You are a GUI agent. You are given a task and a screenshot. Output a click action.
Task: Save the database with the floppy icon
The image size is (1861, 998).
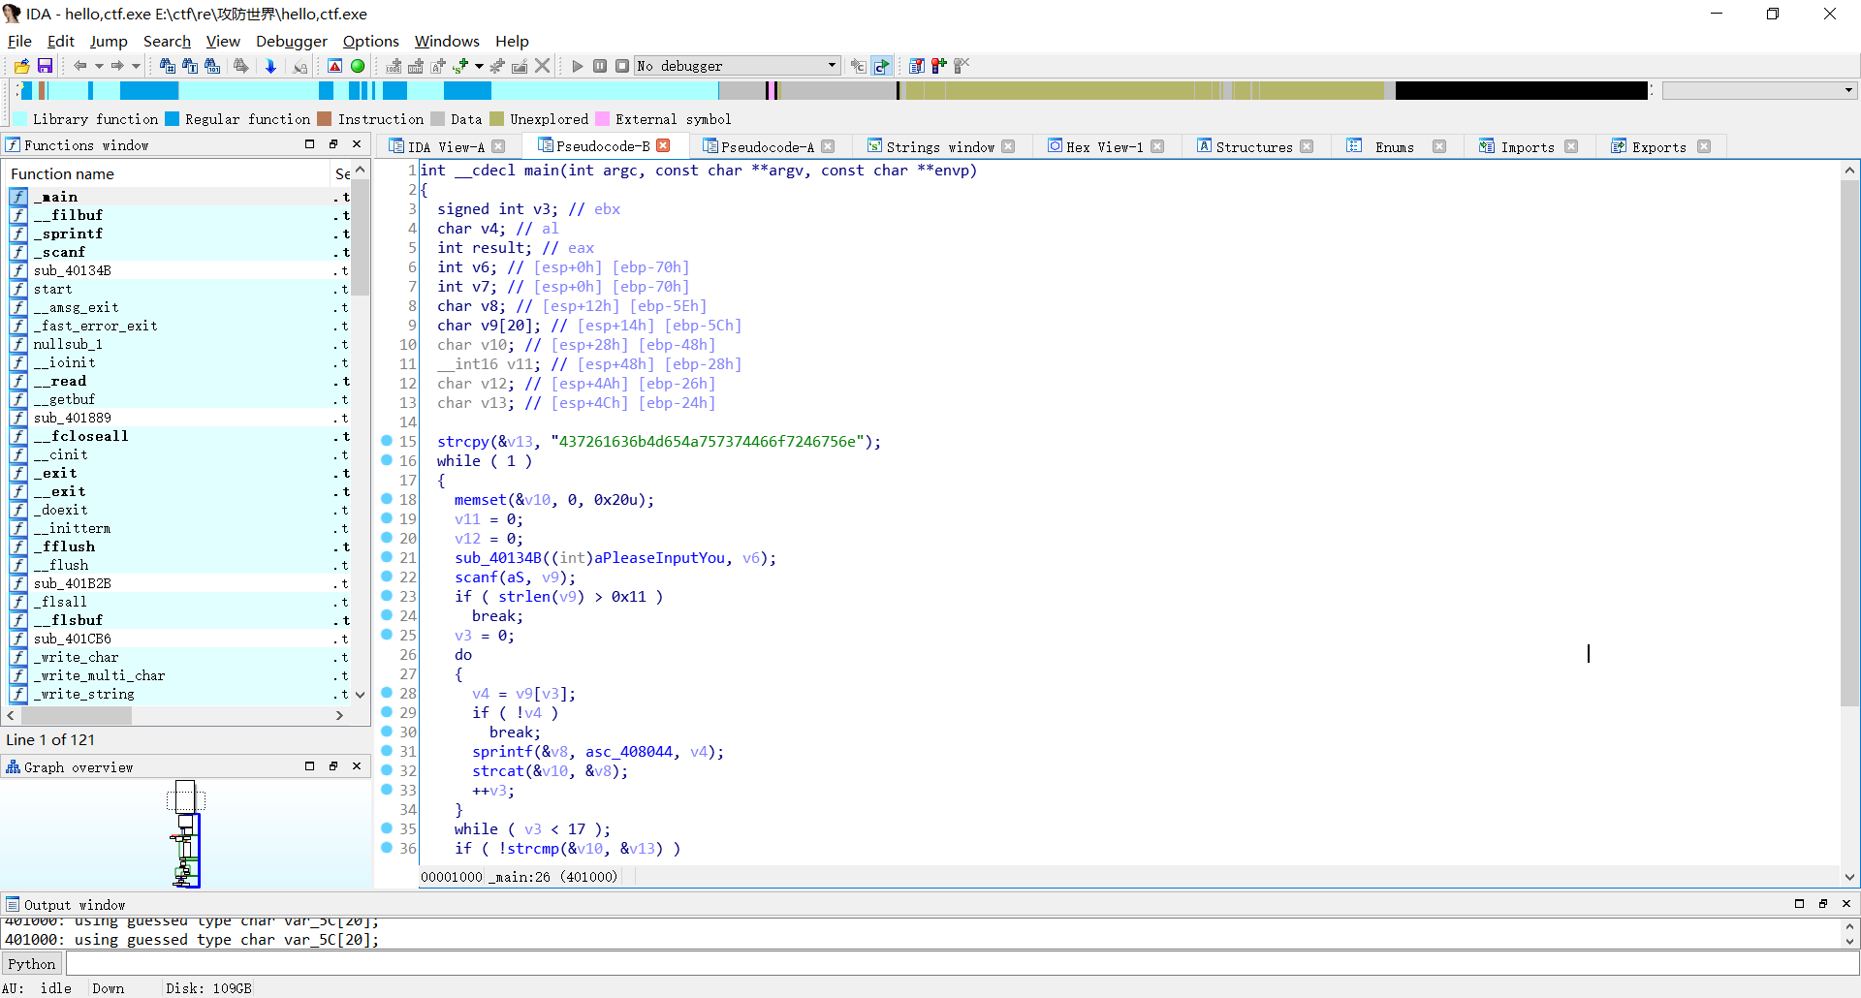tap(45, 66)
